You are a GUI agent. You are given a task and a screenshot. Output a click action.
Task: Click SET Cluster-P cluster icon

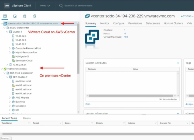point(11,77)
